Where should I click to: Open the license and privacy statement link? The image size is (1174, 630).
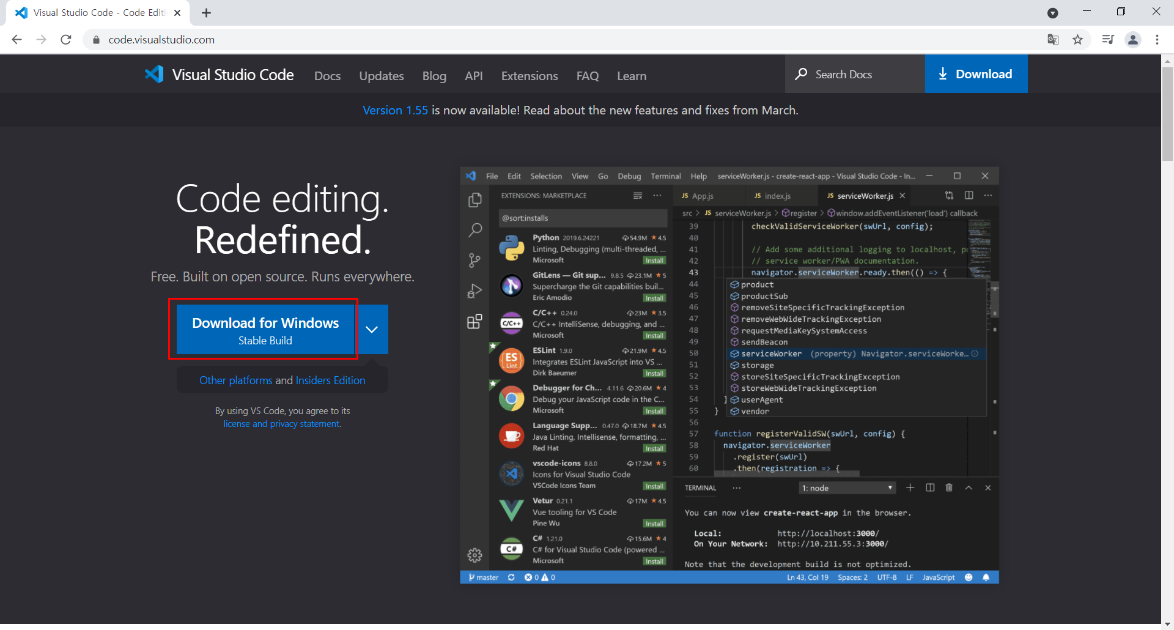click(282, 424)
